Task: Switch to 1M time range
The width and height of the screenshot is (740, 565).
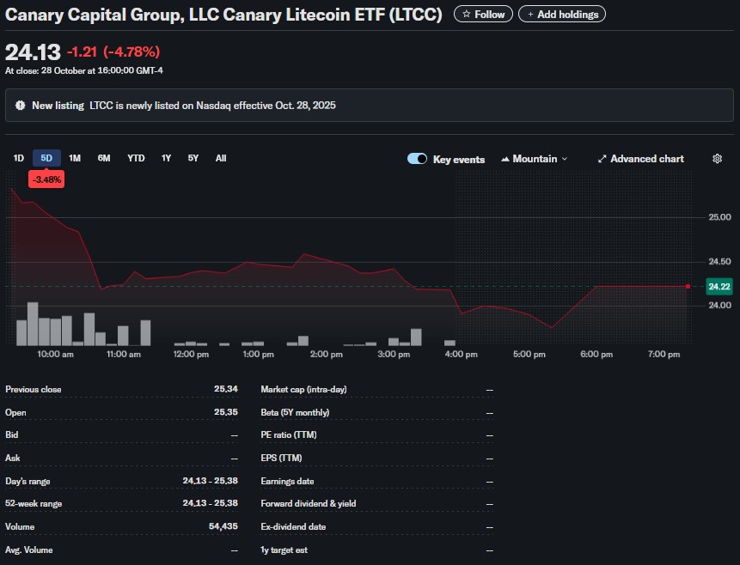Action: click(x=75, y=158)
